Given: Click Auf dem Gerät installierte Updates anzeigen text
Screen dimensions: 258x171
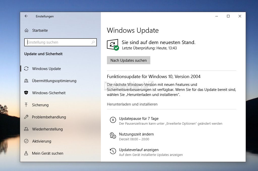Looking at the screenshot, I should pos(151,155).
